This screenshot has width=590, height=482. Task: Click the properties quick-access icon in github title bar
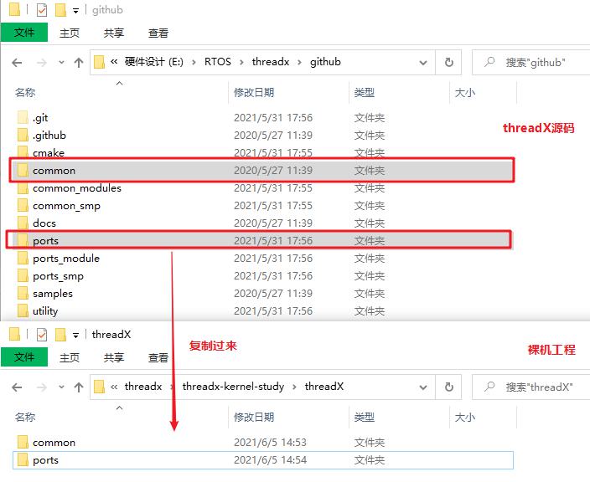coord(42,10)
